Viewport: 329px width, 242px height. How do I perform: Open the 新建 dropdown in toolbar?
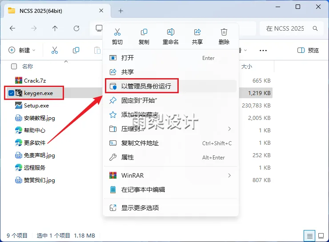22,50
